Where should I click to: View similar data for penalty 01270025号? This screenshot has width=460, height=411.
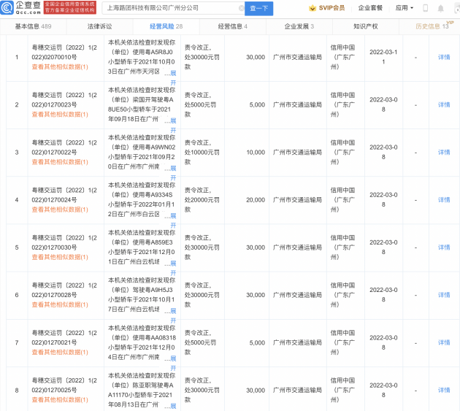point(60,399)
